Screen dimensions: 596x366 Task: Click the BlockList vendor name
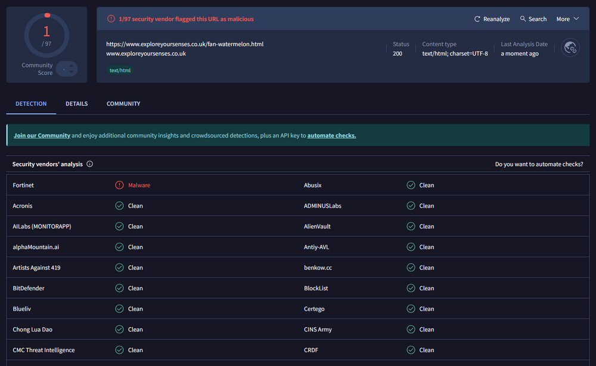(316, 288)
